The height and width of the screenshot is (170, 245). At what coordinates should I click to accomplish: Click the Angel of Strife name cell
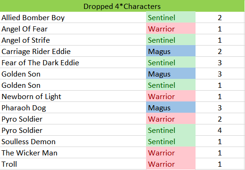[73, 40]
